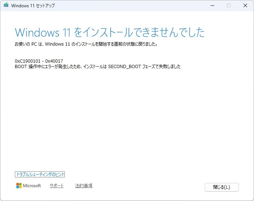Click the Windows 11 Setup title bar icon

(6, 5)
